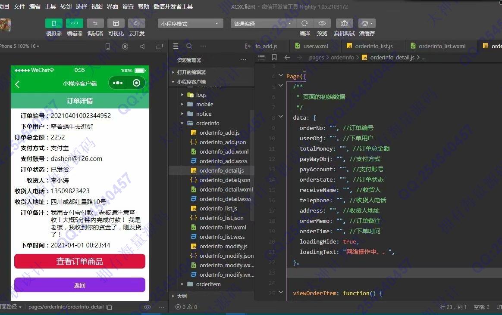This screenshot has height=315, width=502.
Task: Click the orderInfo breadcrumb segment
Action: click(x=342, y=58)
